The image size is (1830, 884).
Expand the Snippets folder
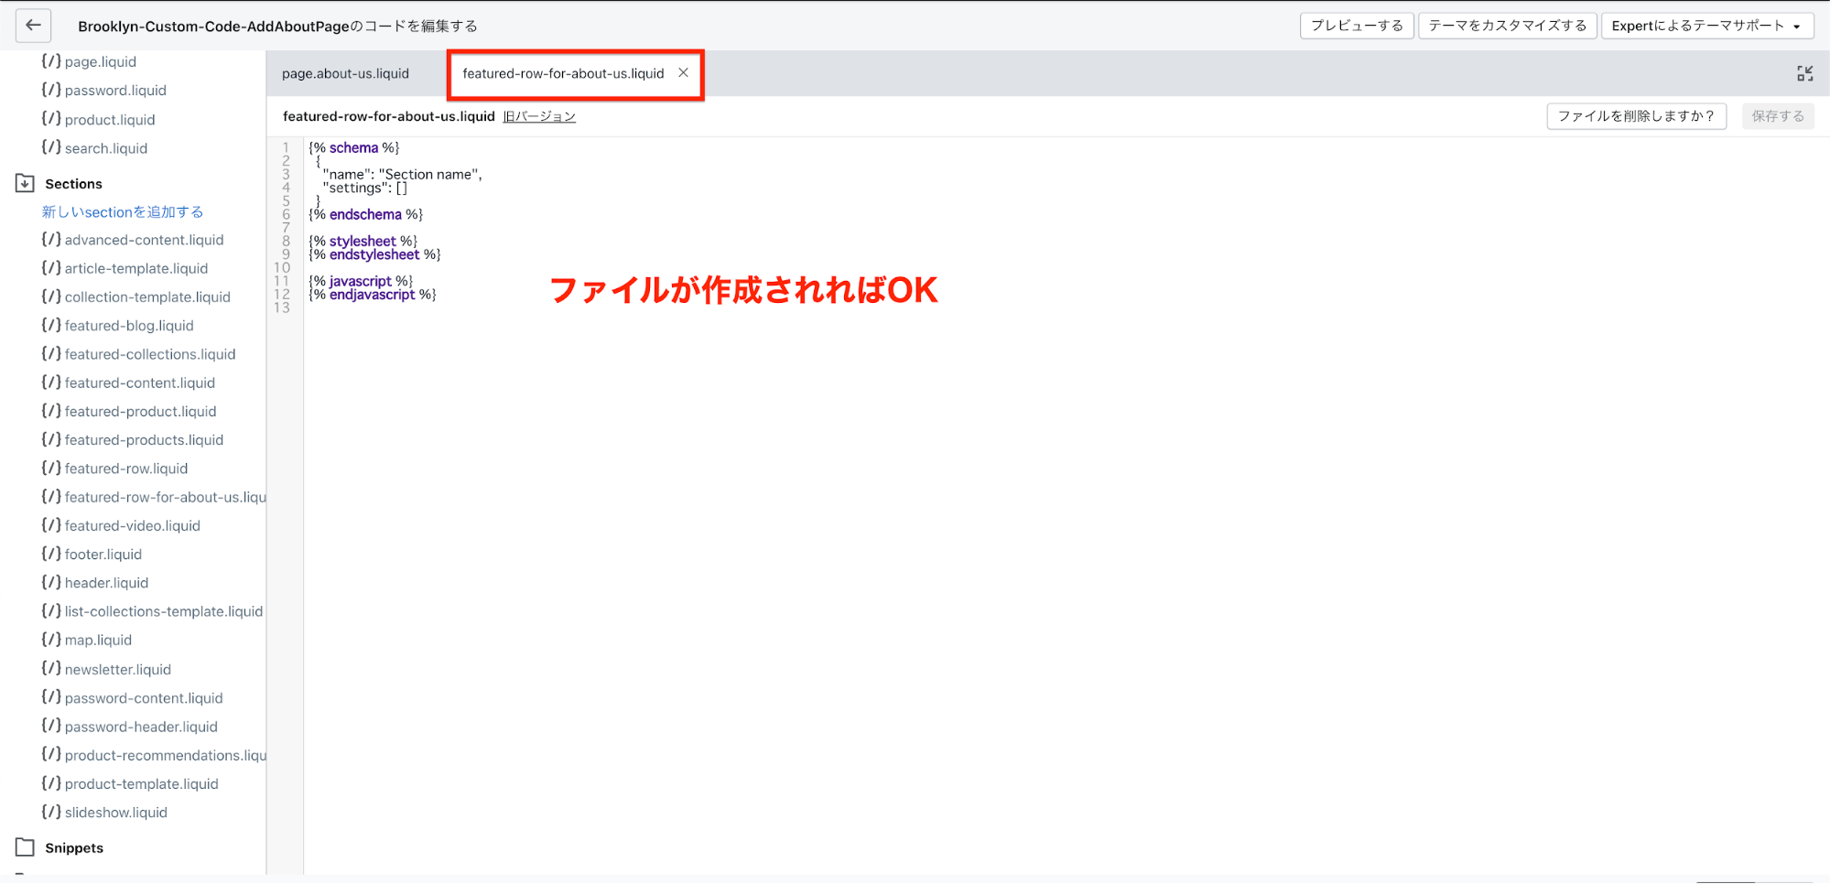(25, 848)
